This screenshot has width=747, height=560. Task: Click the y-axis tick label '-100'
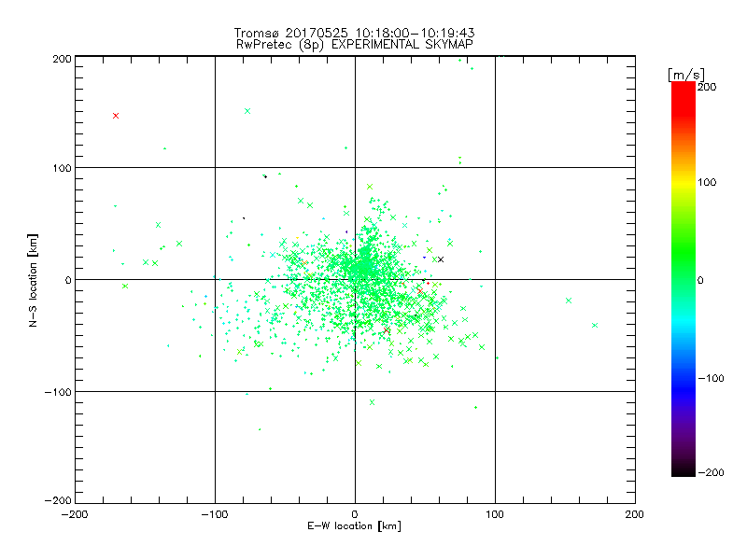[x=58, y=392]
